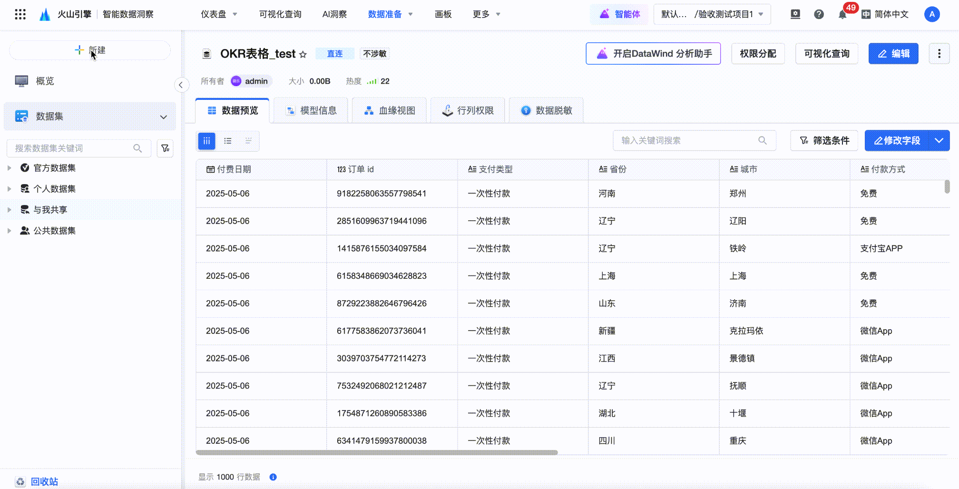The image size is (959, 489).
Task: Open 概览 in the sidebar
Action: 45,81
